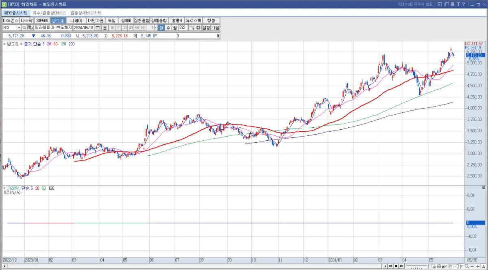The width and height of the screenshot is (488, 270).
Task: Select the S&P500 index button
Action: [x=42, y=20]
